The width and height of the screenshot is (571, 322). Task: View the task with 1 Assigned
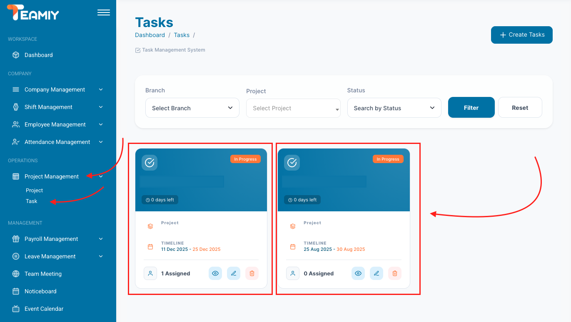coord(215,273)
